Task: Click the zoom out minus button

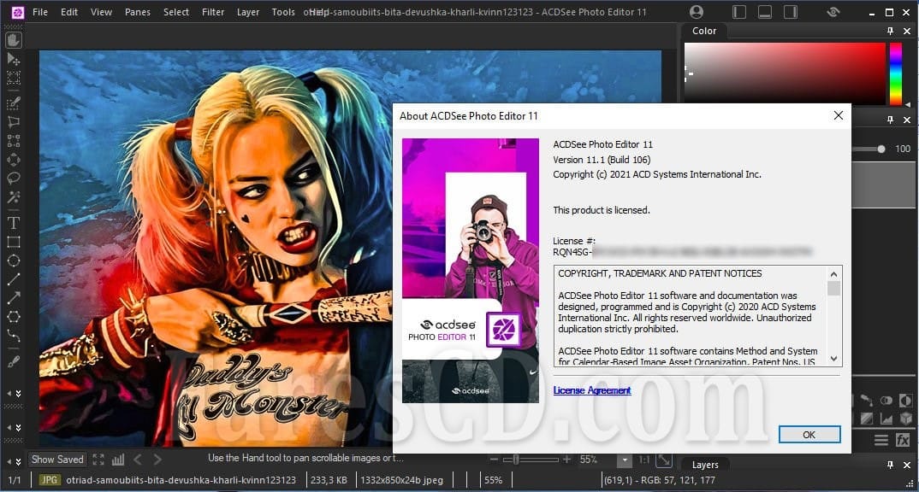Action: pyautogui.click(x=494, y=460)
